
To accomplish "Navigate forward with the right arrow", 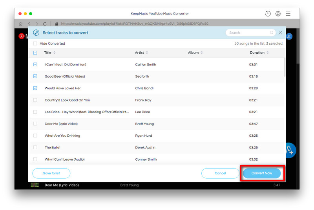I will click(37, 24).
